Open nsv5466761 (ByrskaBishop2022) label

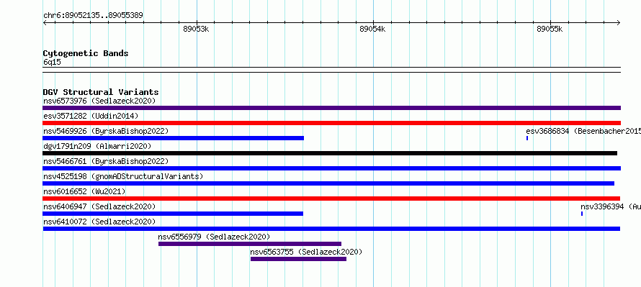pyautogui.click(x=106, y=161)
